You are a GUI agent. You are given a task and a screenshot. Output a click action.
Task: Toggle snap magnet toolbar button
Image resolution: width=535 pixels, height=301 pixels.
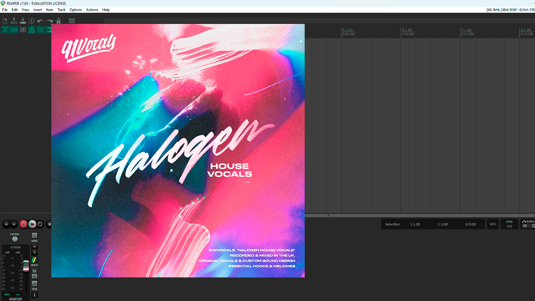click(x=49, y=30)
